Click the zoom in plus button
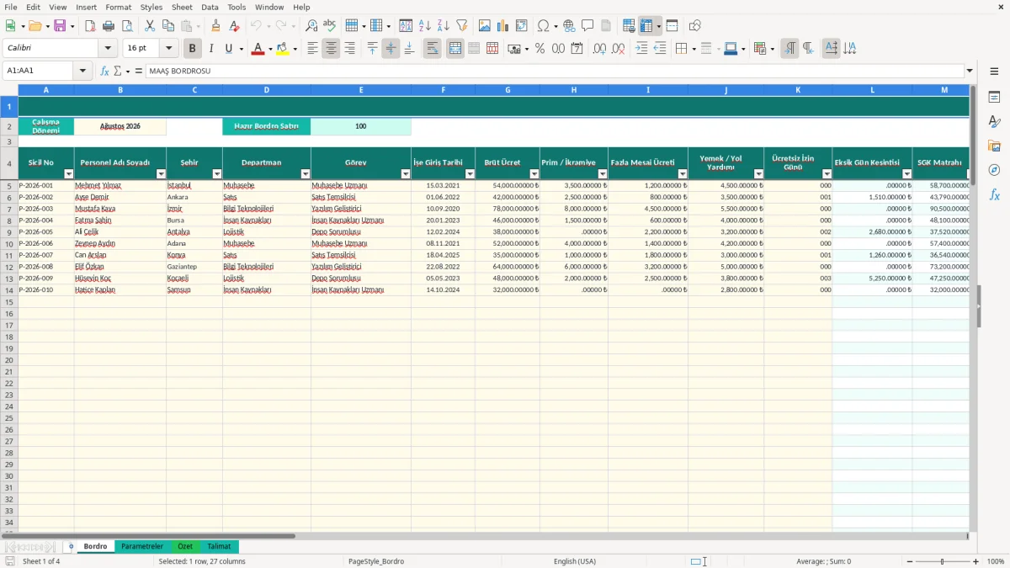 coord(975,561)
